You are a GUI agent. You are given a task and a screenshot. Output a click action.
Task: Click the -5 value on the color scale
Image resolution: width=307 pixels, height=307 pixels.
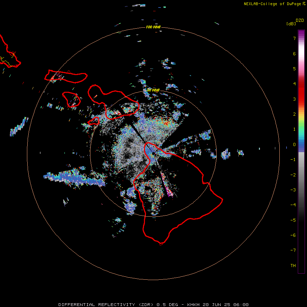(293, 220)
